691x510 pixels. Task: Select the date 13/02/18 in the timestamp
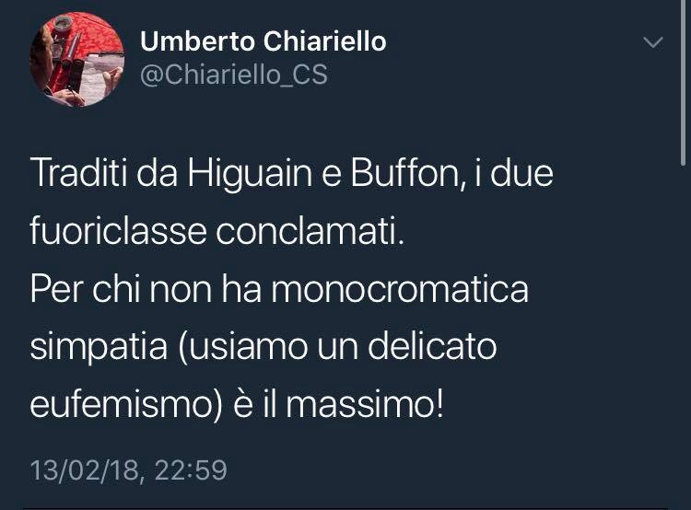[x=85, y=469]
